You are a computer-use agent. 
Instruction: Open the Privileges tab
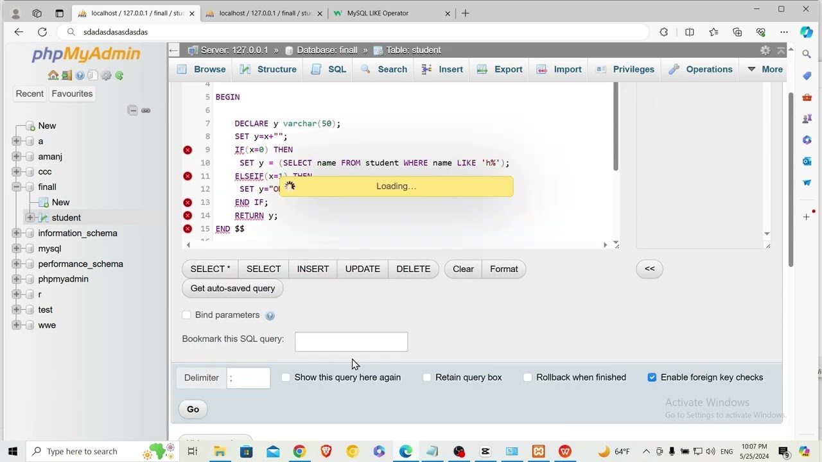coord(625,69)
